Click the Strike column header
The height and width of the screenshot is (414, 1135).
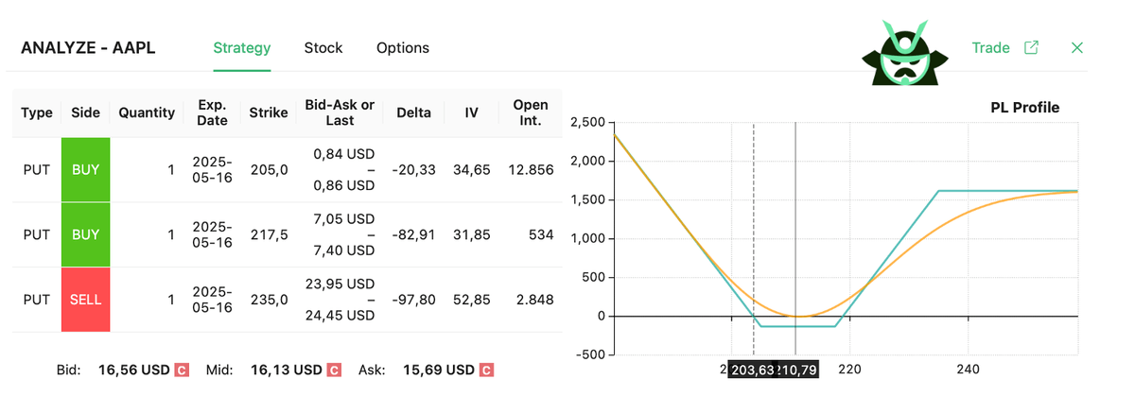coord(268,112)
